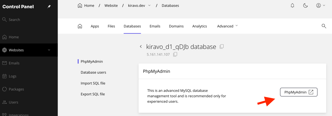Click the Databases breadcrumb item

(170, 6)
